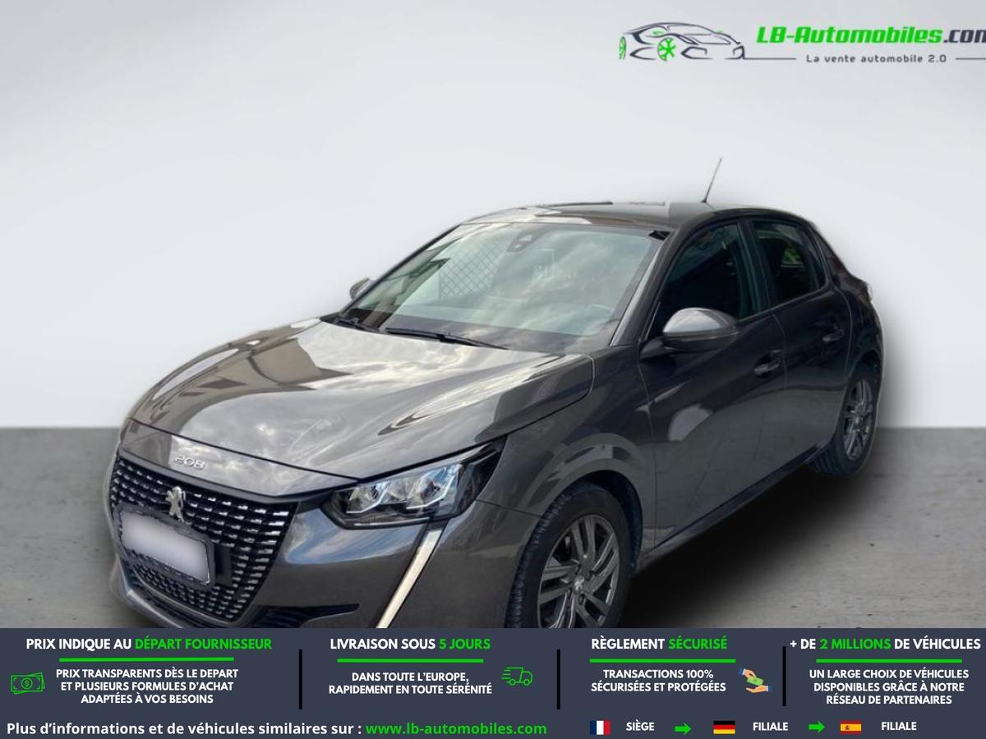Click 'UN LARGE CHOIX DE VÉHICULES' description
Viewport: 986px width, 739px height.
pos(889,686)
